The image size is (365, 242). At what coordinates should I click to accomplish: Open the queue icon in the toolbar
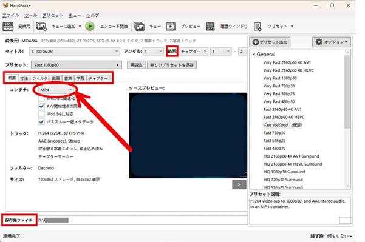pyautogui.click(x=139, y=26)
